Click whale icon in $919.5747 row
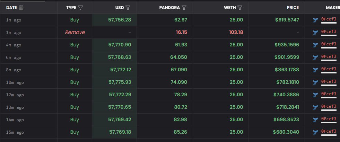This screenshot has height=142, width=340. (x=315, y=20)
